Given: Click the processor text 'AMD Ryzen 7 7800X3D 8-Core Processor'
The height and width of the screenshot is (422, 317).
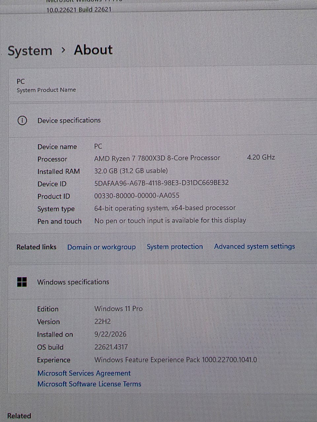Looking at the screenshot, I should click(x=157, y=158).
